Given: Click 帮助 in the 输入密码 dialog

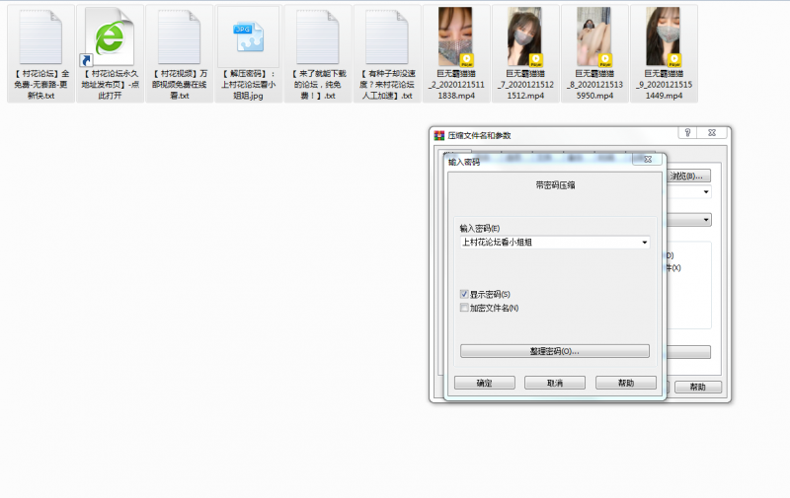Looking at the screenshot, I should coord(626,383).
